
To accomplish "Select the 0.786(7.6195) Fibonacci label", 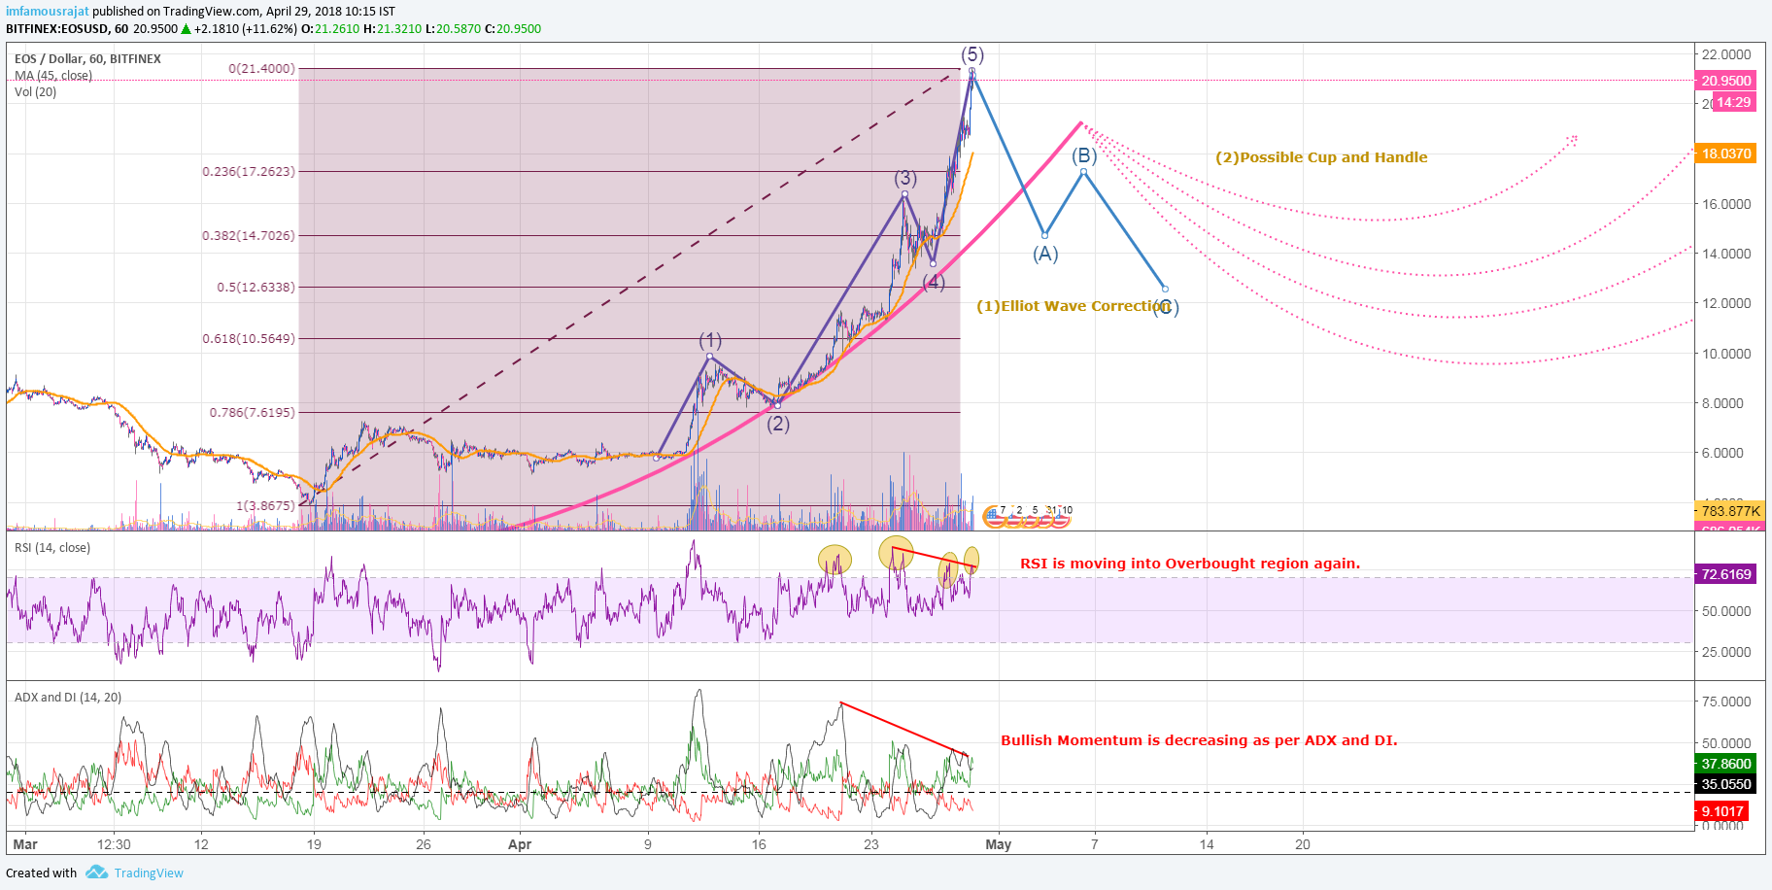I will pyautogui.click(x=253, y=413).
